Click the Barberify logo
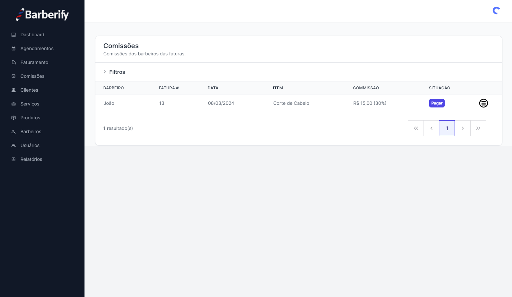 pyautogui.click(x=42, y=15)
